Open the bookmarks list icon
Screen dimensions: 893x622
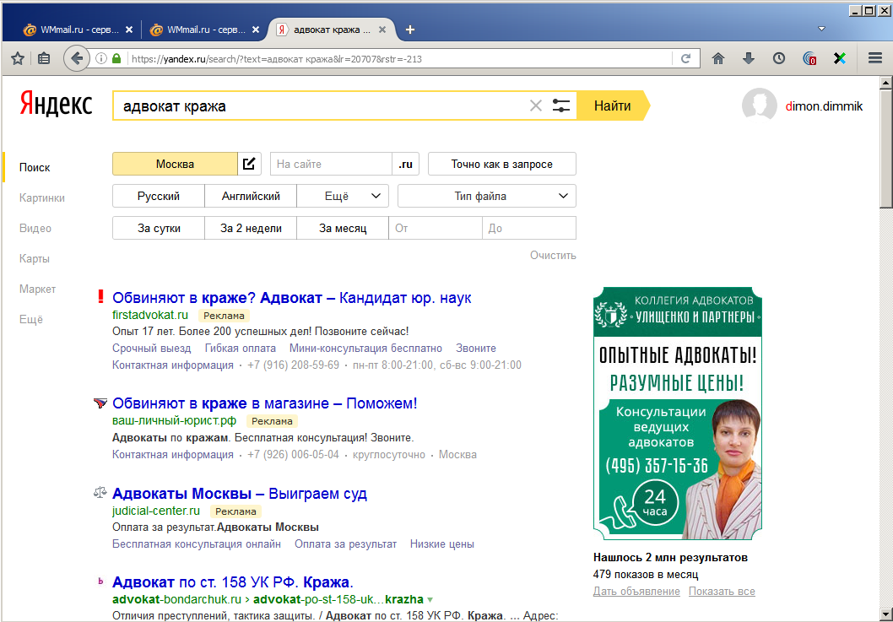44,58
